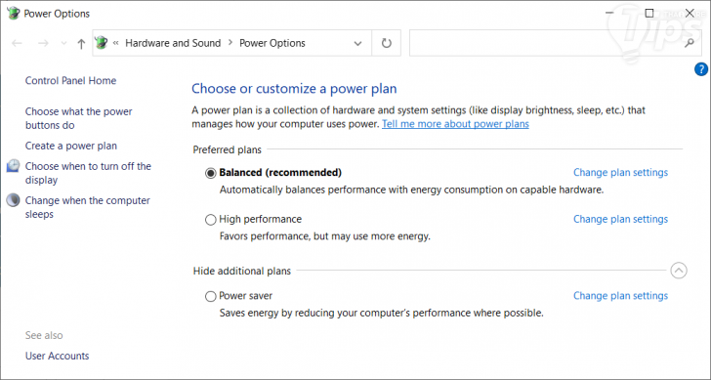
Task: Open Control Panel Home
Action: (x=70, y=81)
